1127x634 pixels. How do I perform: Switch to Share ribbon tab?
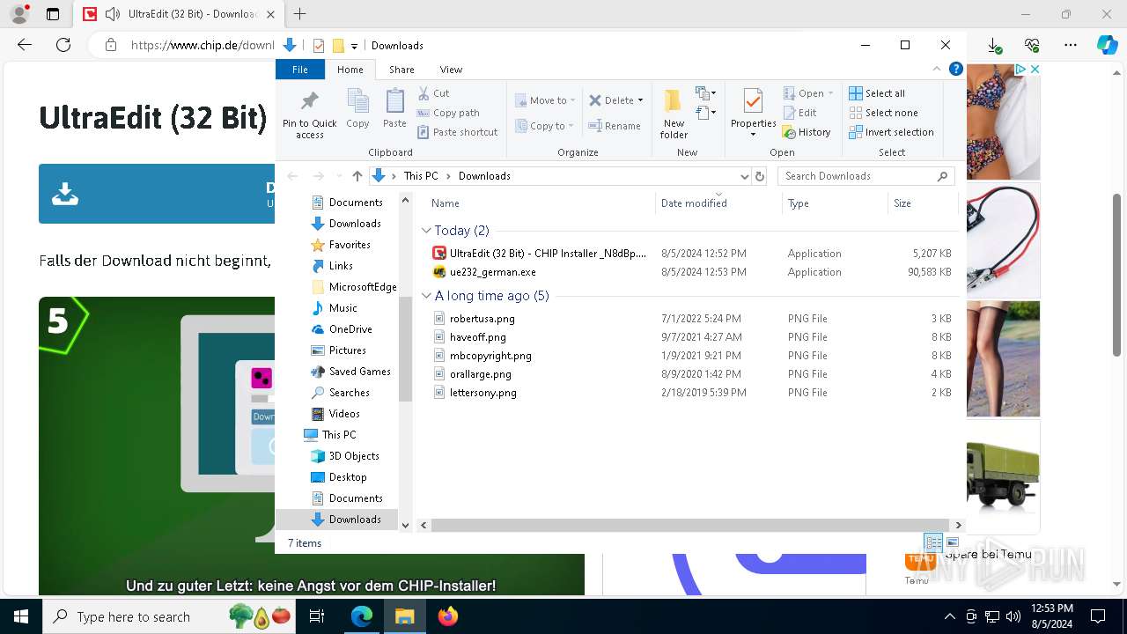tap(401, 70)
